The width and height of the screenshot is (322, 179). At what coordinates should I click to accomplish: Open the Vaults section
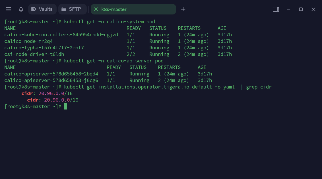tap(42, 9)
